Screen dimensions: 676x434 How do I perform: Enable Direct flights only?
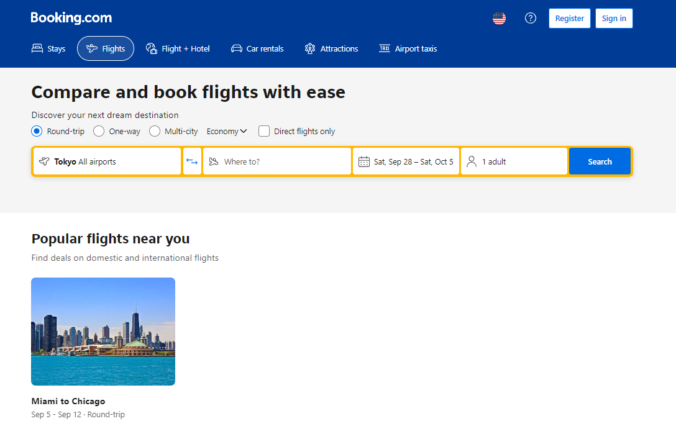(x=263, y=131)
